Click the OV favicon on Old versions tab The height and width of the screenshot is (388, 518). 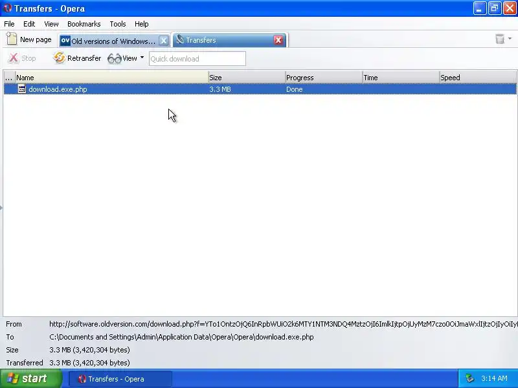[x=65, y=41]
